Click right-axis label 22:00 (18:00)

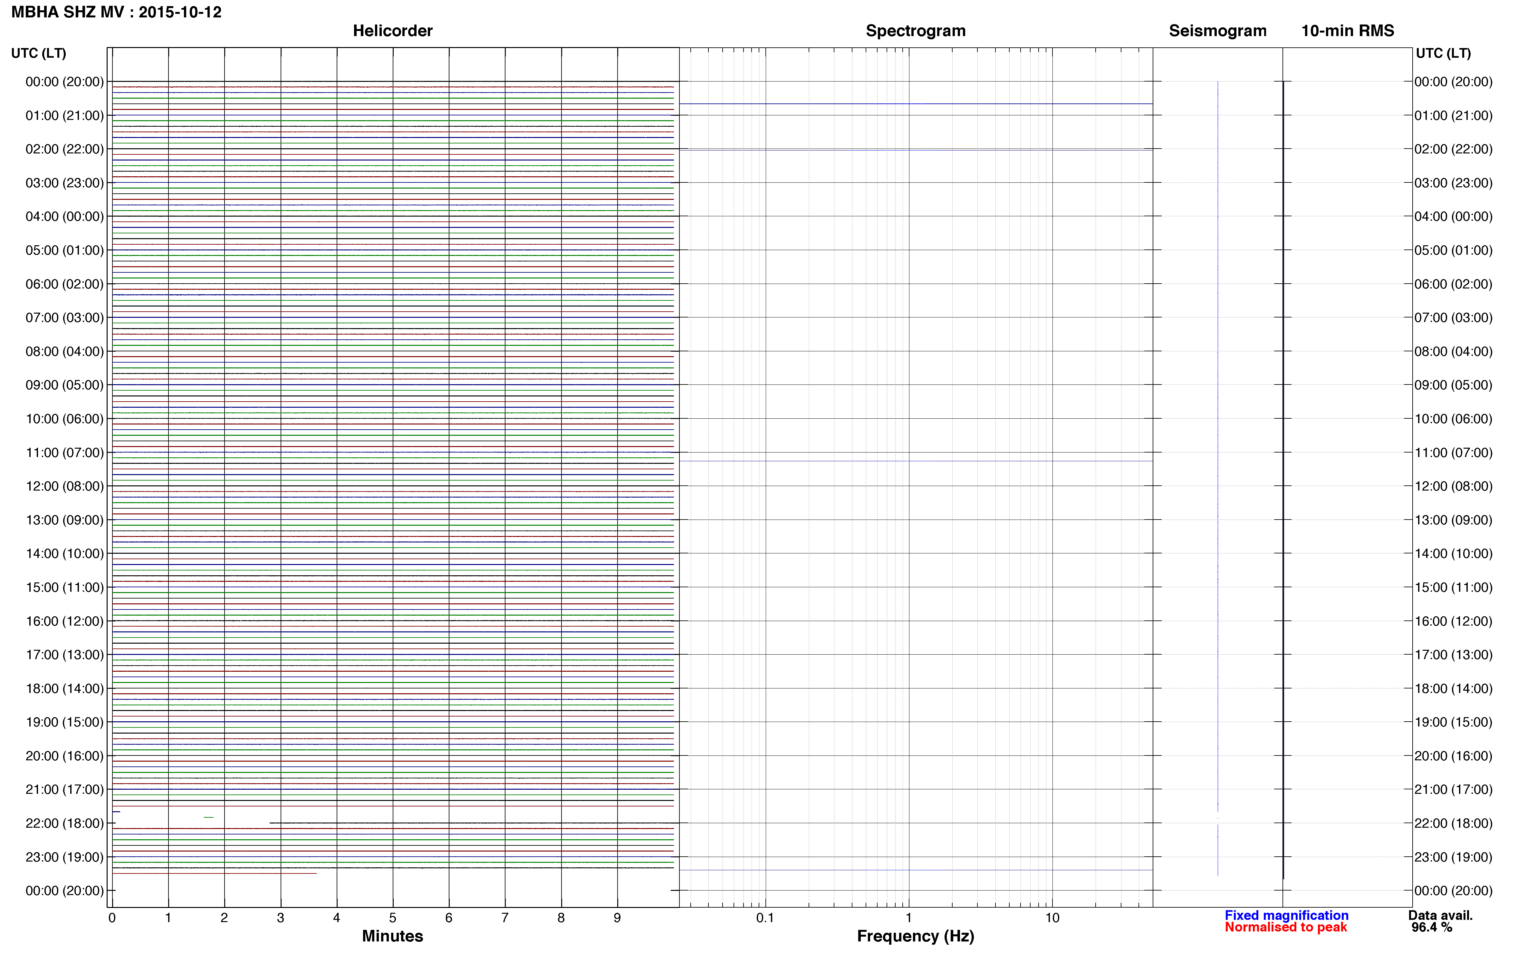tap(1454, 823)
